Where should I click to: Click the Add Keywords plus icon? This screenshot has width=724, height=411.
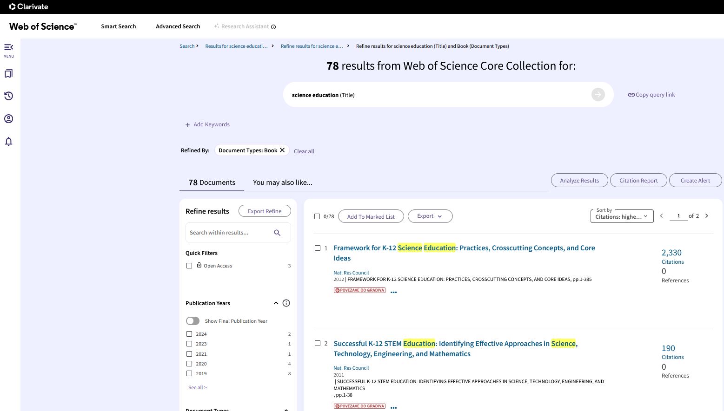pyautogui.click(x=188, y=124)
